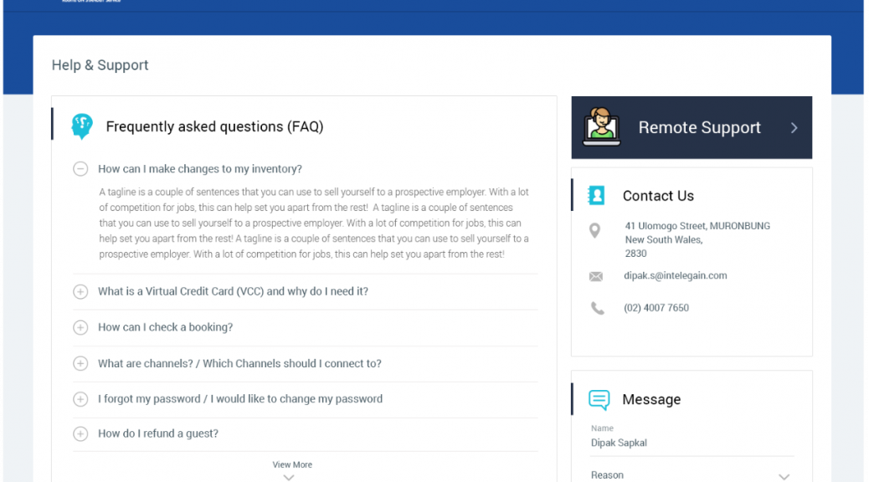
Task: Expand the Virtual Credit Card question
Action: [80, 291]
